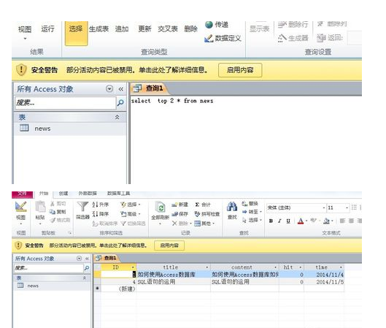Click 启用内容 in SQL view window

click(240, 70)
